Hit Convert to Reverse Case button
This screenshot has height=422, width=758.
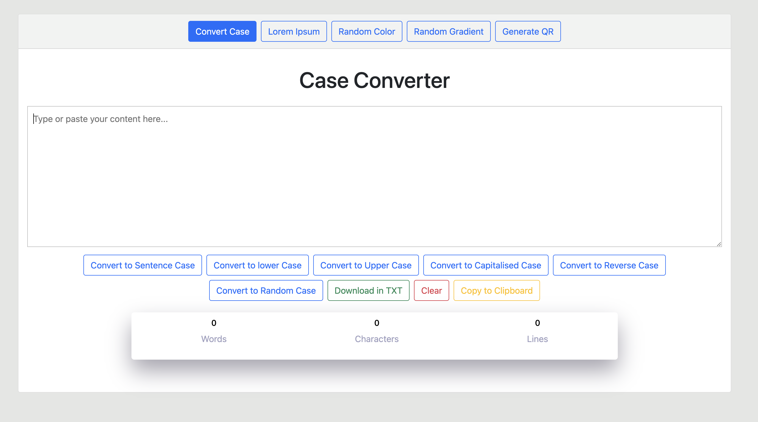click(x=609, y=265)
